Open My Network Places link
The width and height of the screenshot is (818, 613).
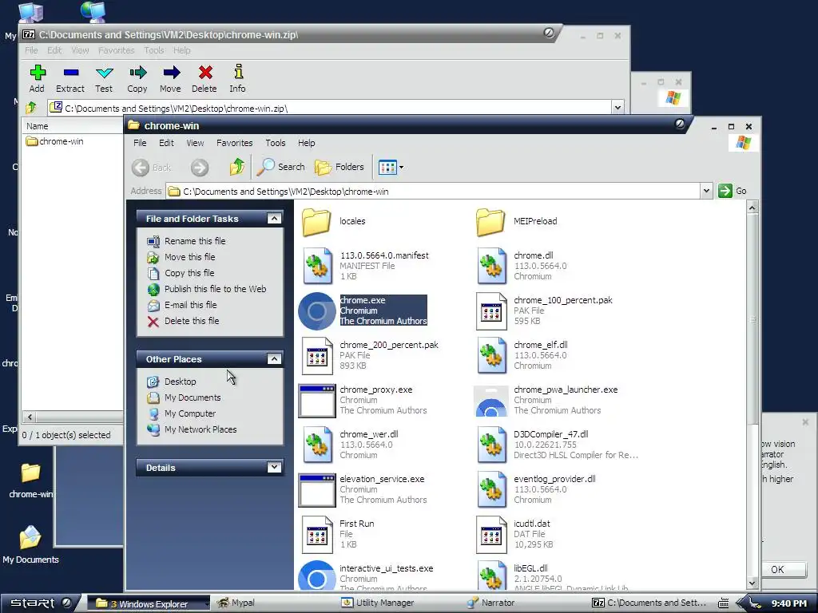[x=201, y=429]
